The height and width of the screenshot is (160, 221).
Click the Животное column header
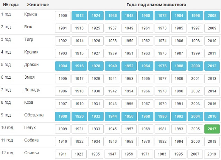[37, 5]
